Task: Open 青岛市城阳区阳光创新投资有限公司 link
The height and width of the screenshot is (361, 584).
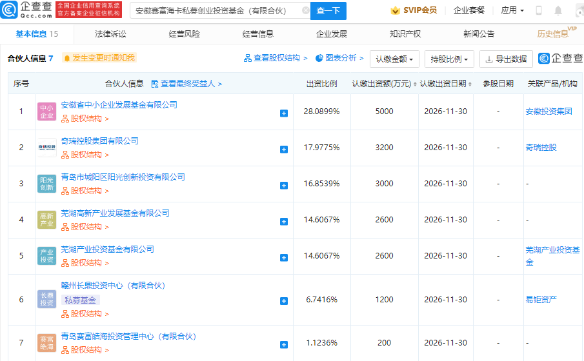Action: 123,177
